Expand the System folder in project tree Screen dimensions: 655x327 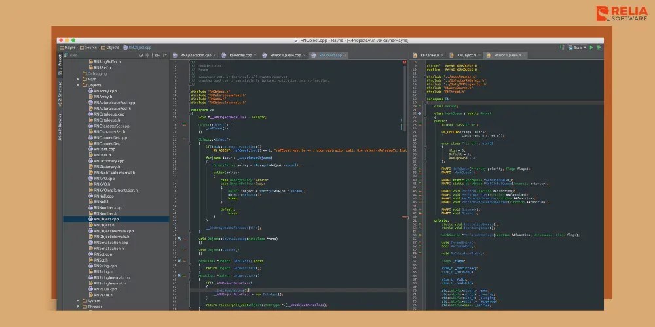78,301
